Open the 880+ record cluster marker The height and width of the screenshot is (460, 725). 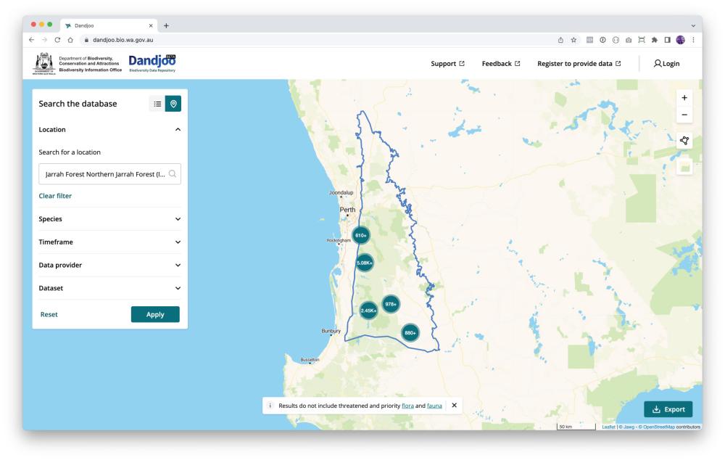click(x=410, y=333)
